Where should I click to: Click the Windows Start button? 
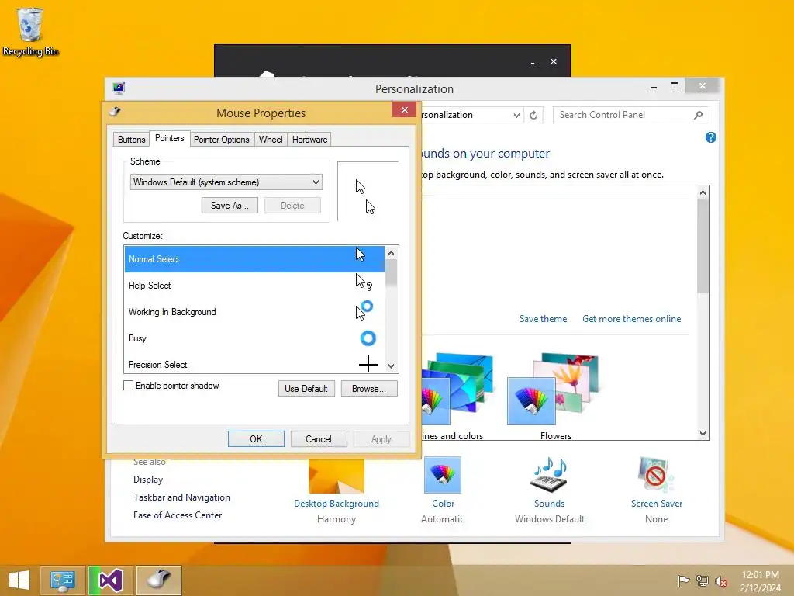19,580
